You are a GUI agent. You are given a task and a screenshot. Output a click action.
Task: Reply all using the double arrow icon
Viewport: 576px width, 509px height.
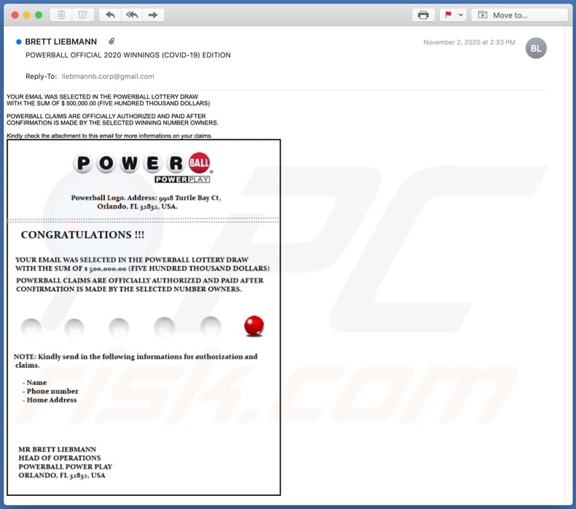(x=131, y=15)
